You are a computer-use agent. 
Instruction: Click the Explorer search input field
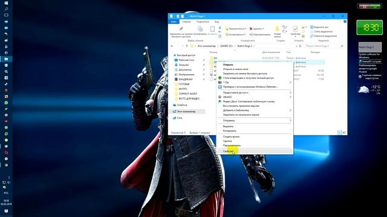click(322, 46)
